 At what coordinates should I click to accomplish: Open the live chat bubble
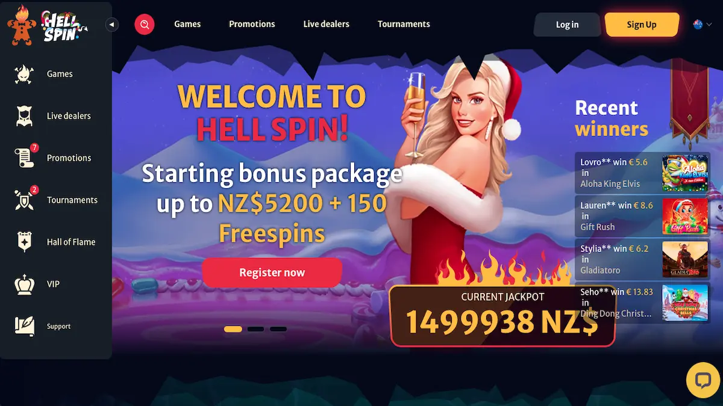(703, 380)
